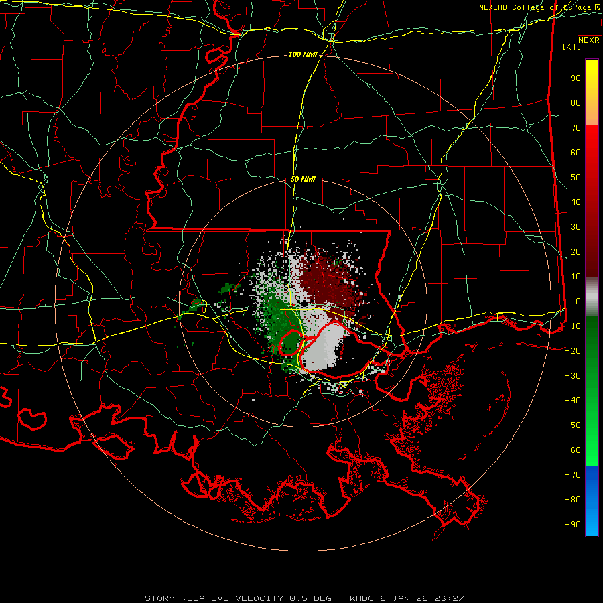Click the "60" tick label on the velocity scale
603x603 pixels.
point(576,153)
